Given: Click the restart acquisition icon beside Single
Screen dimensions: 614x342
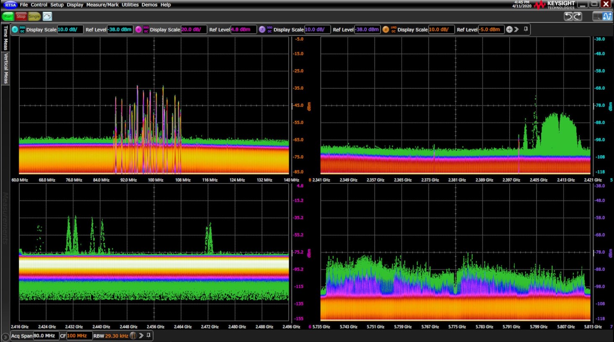Looking at the screenshot, I should pos(47,16).
